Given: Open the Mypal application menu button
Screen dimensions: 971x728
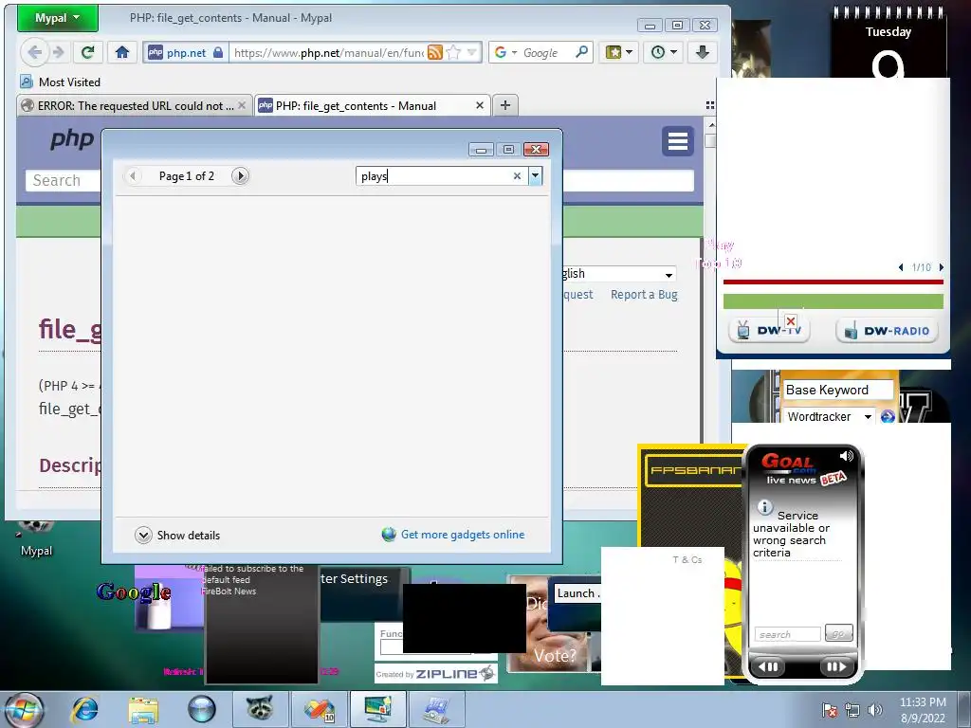Looking at the screenshot, I should coord(57,18).
